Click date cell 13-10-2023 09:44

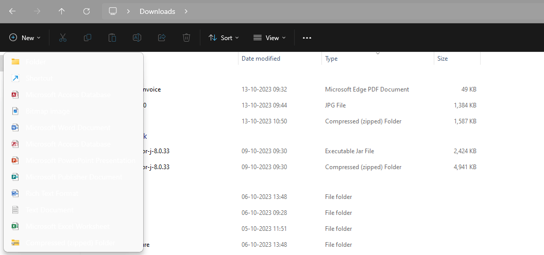264,105
